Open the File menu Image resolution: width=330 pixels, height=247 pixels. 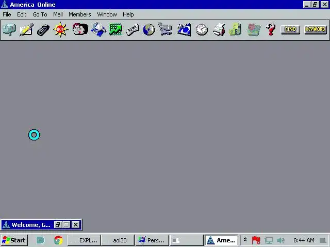pos(7,14)
